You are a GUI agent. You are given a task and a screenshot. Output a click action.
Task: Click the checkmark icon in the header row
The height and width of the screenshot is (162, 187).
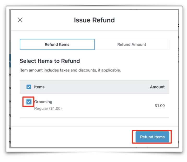point(29,87)
